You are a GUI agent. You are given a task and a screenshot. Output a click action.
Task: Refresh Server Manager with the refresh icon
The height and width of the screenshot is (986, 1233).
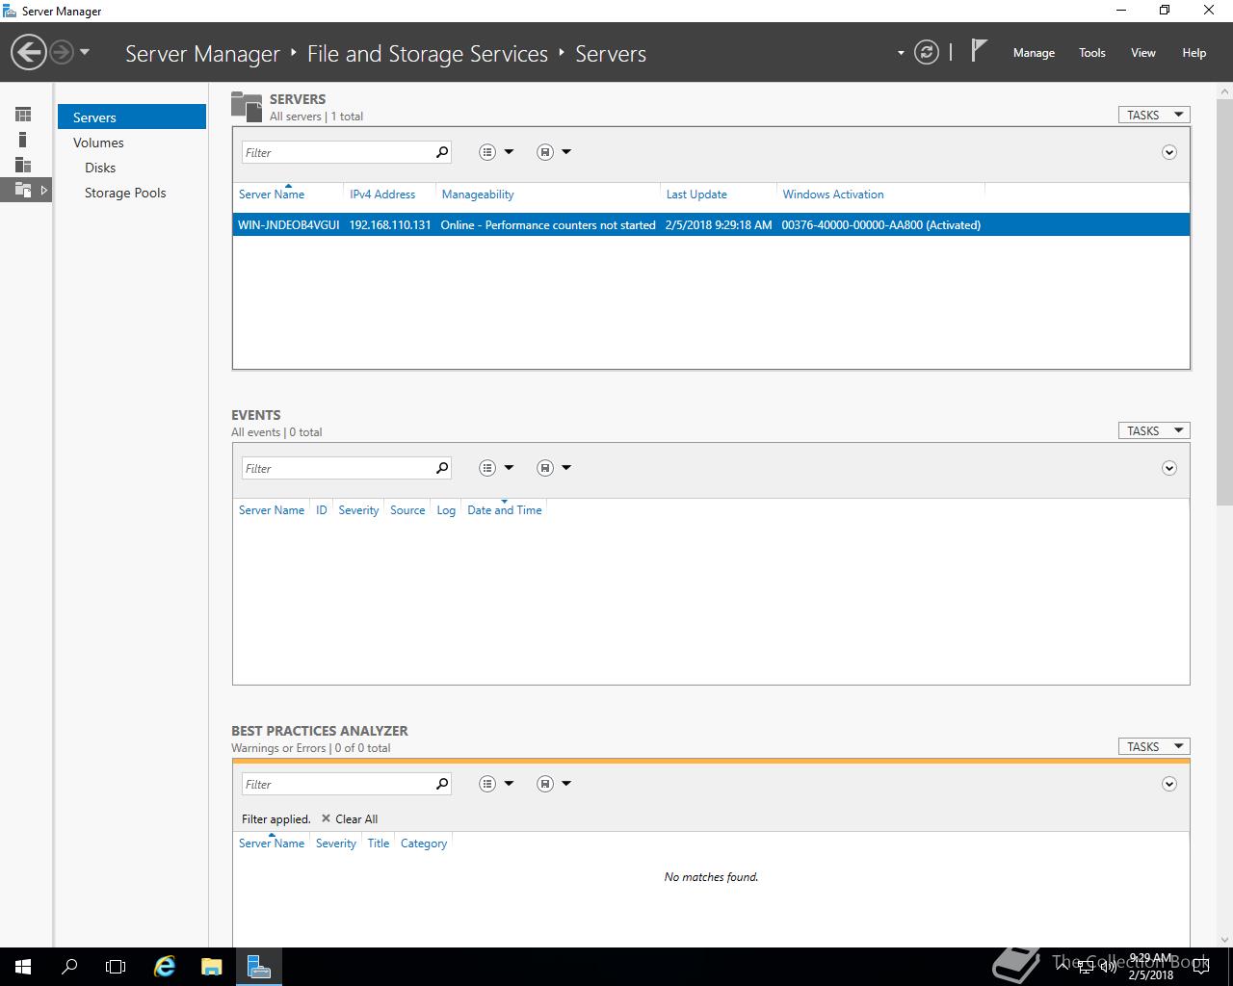pyautogui.click(x=926, y=52)
